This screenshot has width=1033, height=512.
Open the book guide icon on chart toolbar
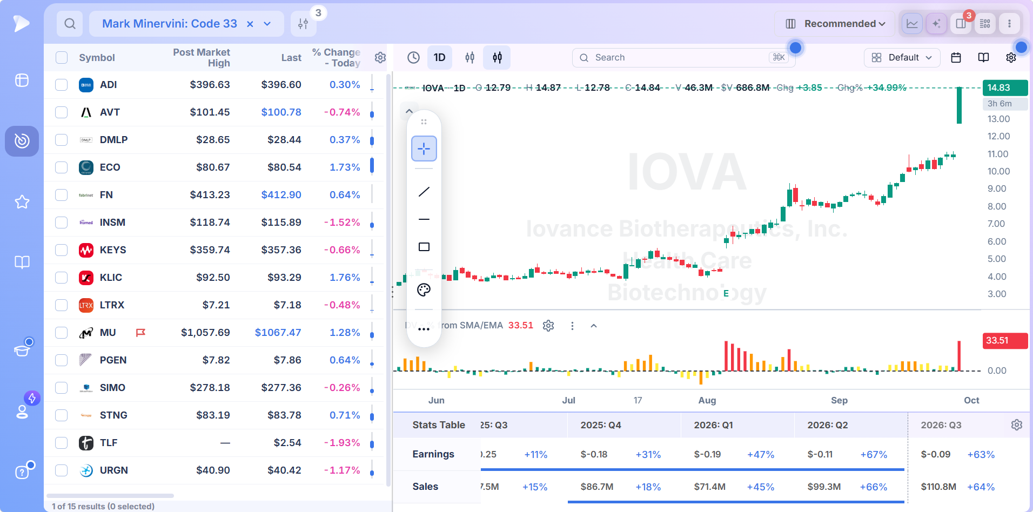click(x=983, y=58)
